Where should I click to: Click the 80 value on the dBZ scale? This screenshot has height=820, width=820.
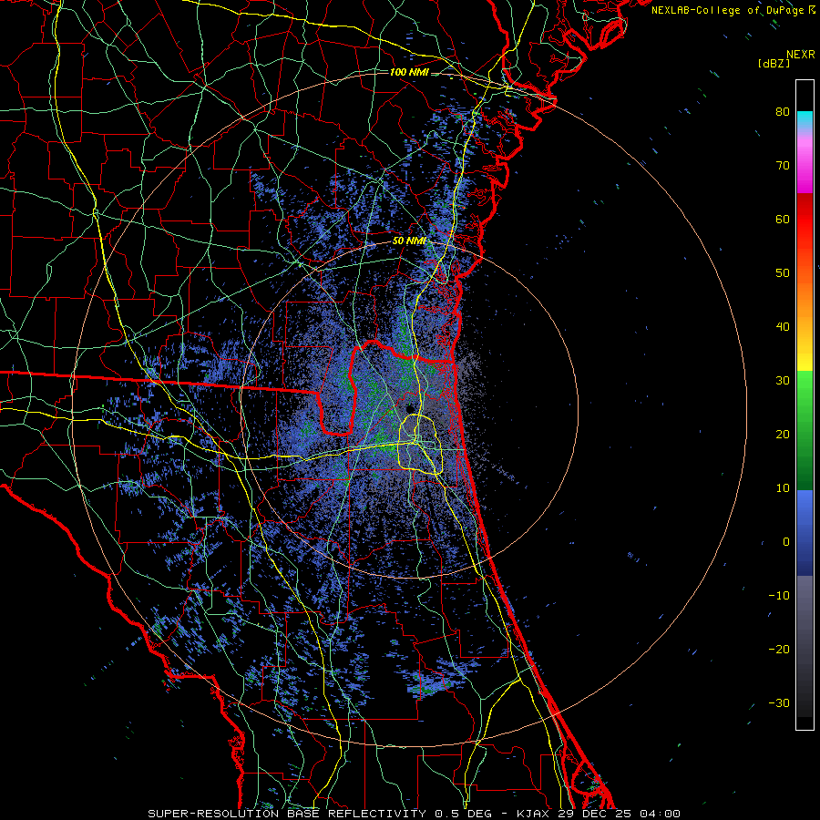pyautogui.click(x=783, y=111)
